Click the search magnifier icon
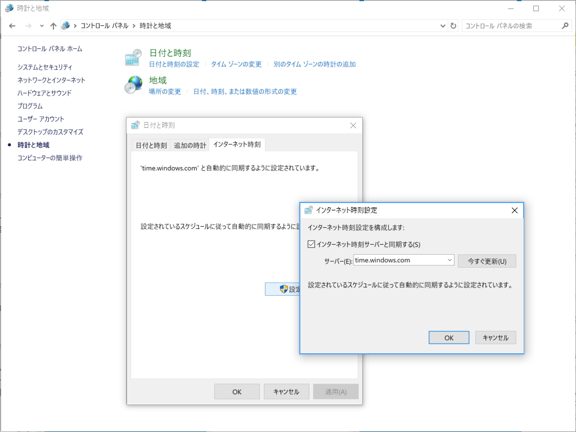576x432 pixels. (564, 25)
